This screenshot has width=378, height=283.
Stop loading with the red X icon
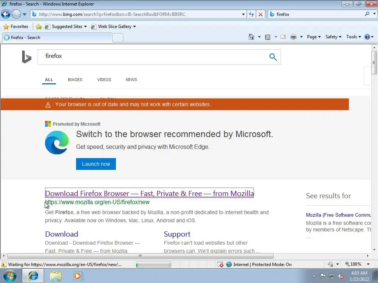pyautogui.click(x=261, y=14)
